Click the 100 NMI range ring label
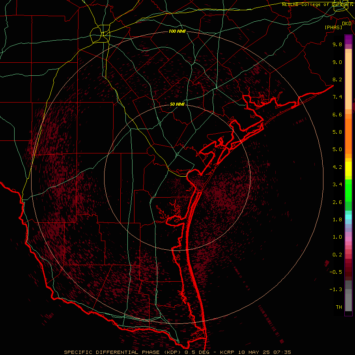The height and width of the screenshot is (355, 355). point(177,31)
